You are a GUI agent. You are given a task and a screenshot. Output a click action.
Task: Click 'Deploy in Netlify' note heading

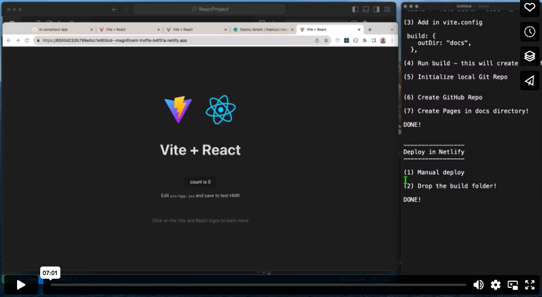(x=434, y=152)
